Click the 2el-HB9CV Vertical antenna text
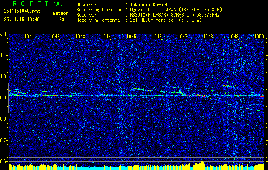This screenshot has height=170, width=268. pyautogui.click(x=166, y=20)
